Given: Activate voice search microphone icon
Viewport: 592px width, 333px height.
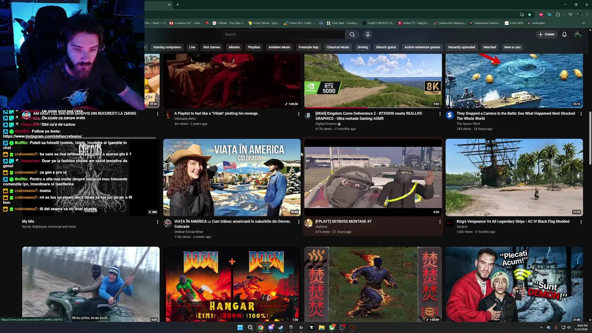Looking at the screenshot, I should tap(368, 34).
